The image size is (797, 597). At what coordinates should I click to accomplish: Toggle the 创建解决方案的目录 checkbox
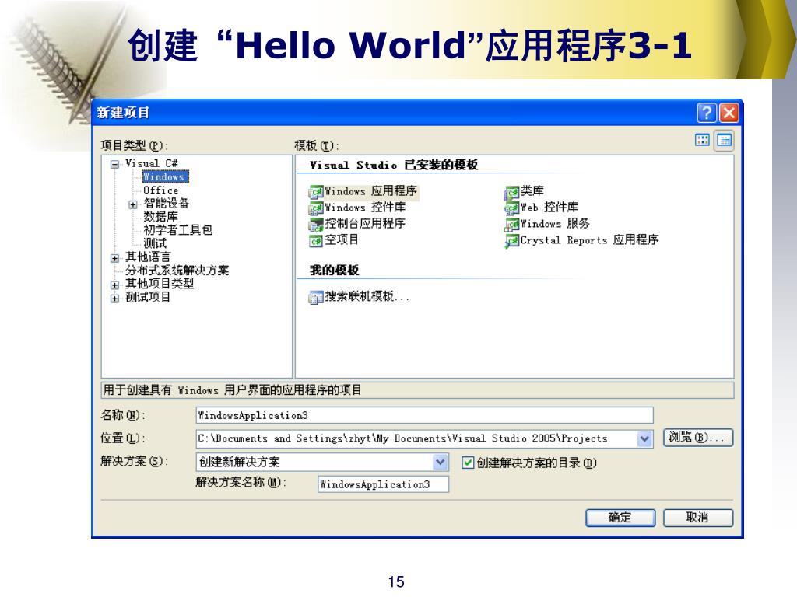tap(468, 463)
